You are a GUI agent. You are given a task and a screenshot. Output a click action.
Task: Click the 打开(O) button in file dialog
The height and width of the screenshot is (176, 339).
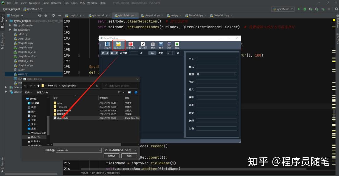(111, 156)
